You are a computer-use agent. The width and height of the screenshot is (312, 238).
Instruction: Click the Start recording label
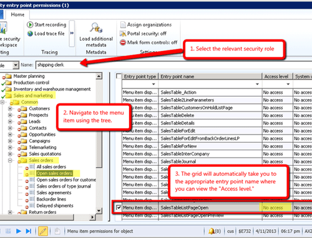[x=51, y=25]
